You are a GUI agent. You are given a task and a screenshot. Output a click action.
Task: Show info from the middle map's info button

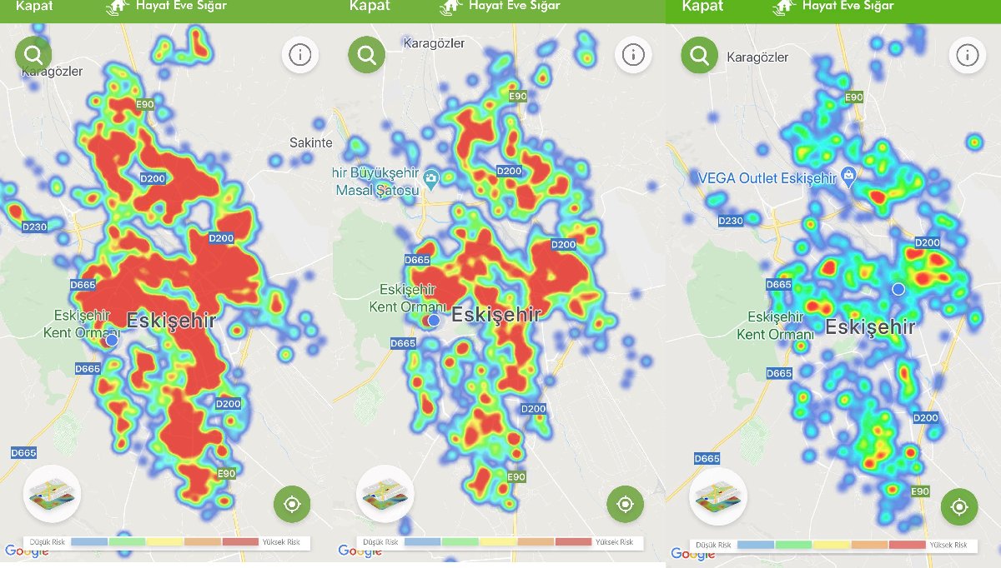pos(633,55)
